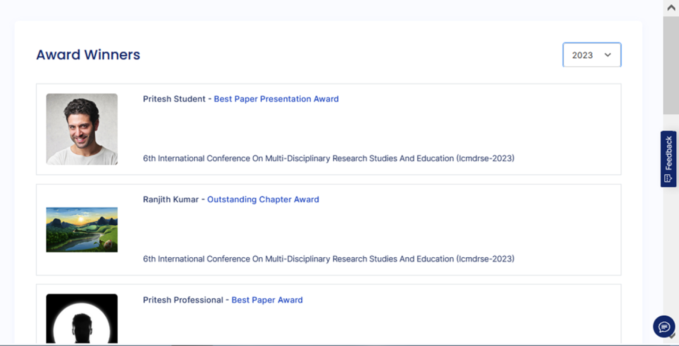Open the 2023 year dropdown
This screenshot has width=679, height=346.
591,55
